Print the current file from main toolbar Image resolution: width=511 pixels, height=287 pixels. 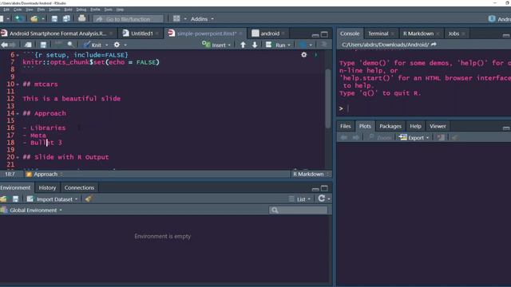[x=81, y=18]
